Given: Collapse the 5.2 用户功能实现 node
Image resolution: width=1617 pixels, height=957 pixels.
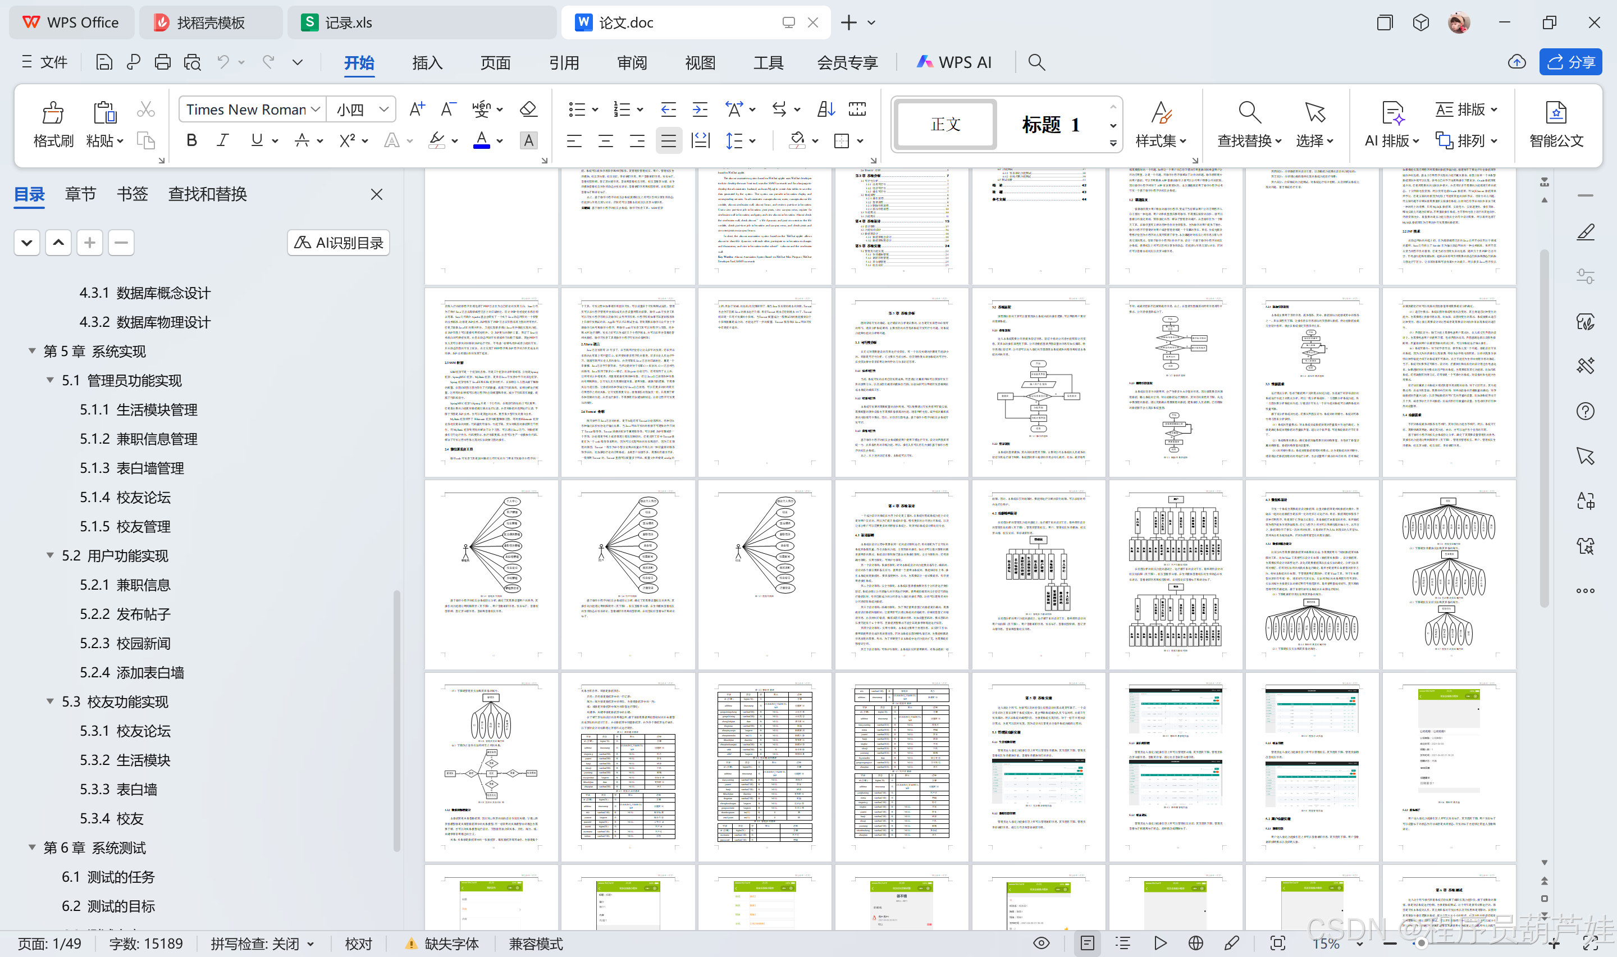Looking at the screenshot, I should pyautogui.click(x=49, y=555).
